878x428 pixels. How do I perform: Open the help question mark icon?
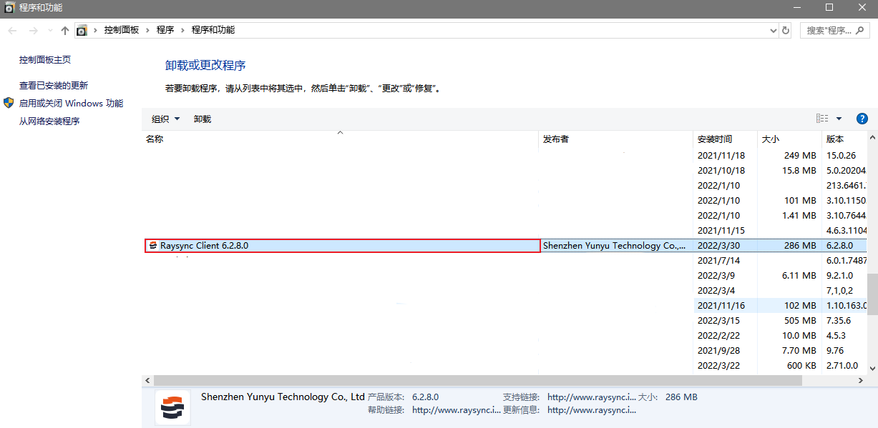click(x=862, y=119)
